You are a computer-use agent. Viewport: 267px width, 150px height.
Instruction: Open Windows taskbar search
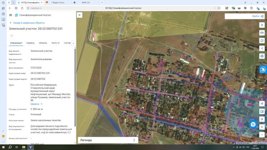pyautogui.click(x=10, y=147)
